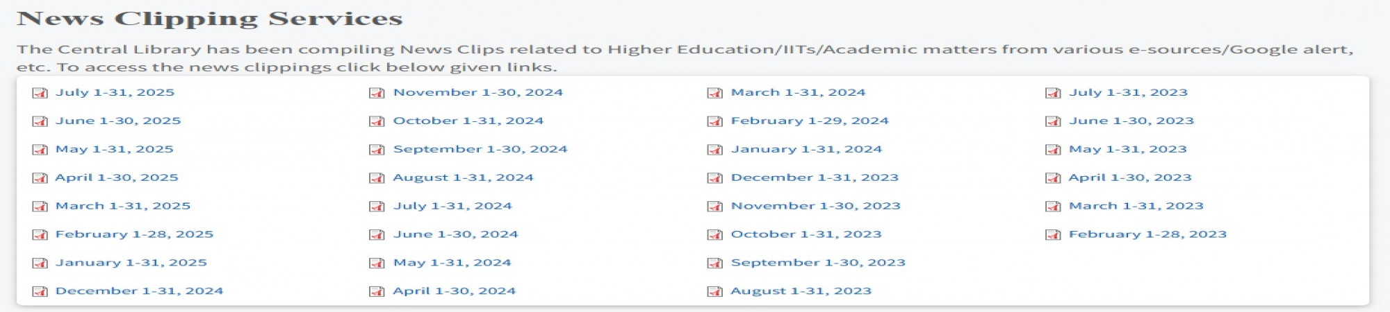Click the PDF icon beside July 1-31, 2025
This screenshot has height=312, width=1390.
[40, 93]
